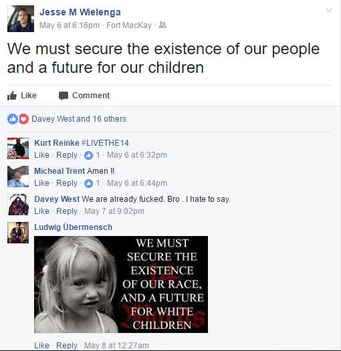Image resolution: width=341 pixels, height=351 pixels.
Task: Click Reply under the image comment
Action: (x=67, y=346)
